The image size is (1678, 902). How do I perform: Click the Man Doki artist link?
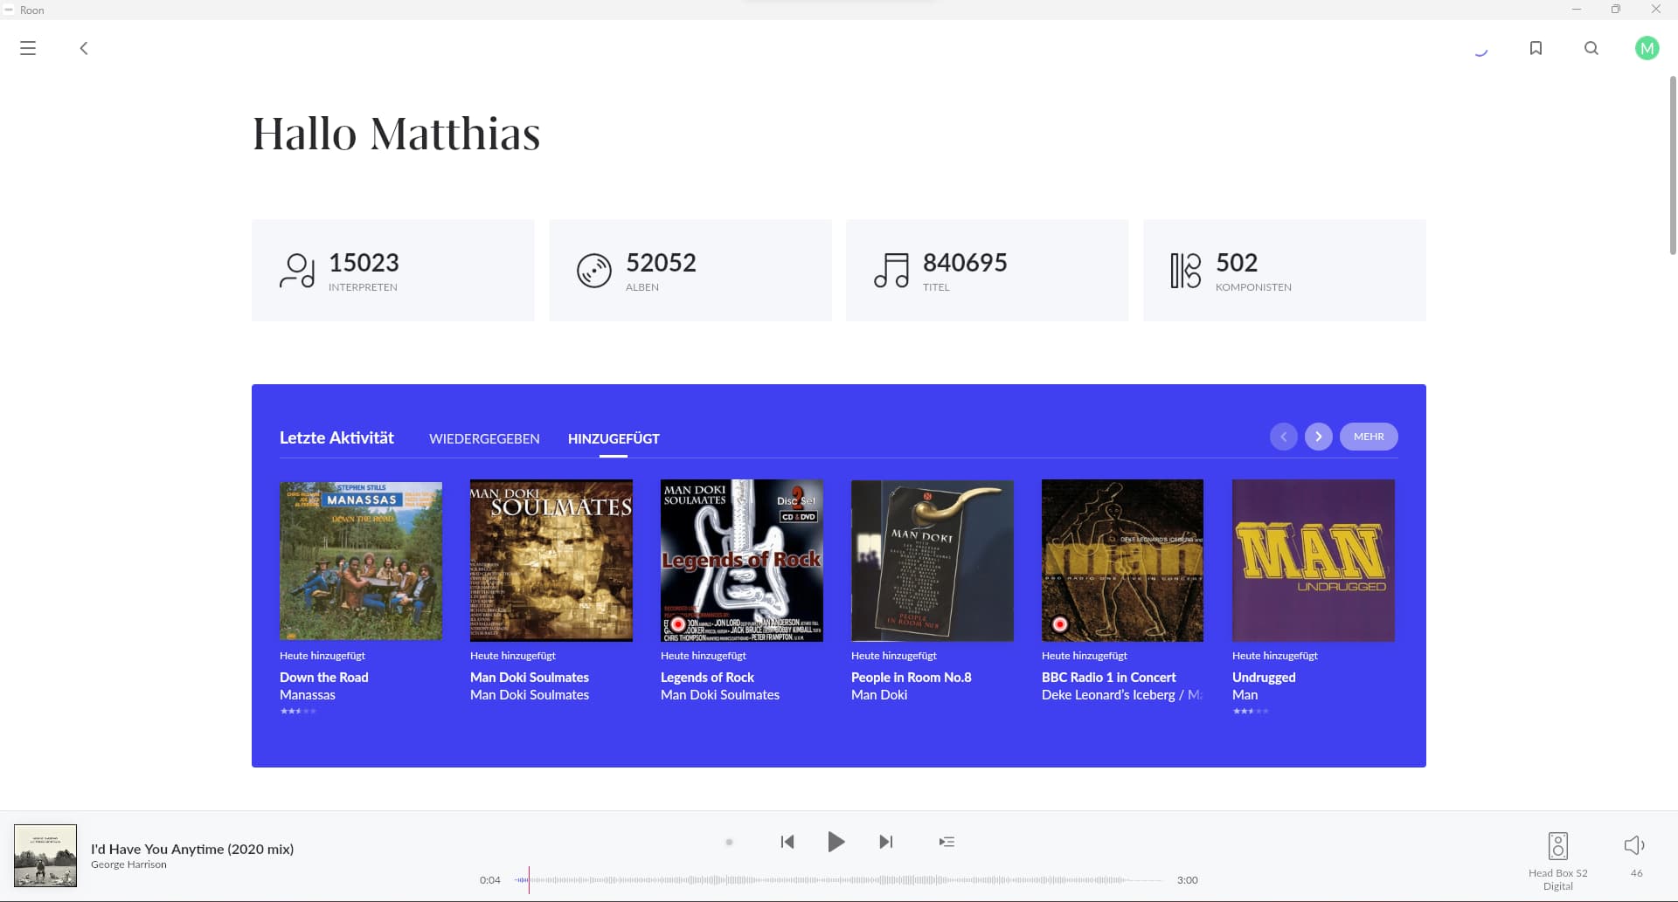[x=879, y=695]
